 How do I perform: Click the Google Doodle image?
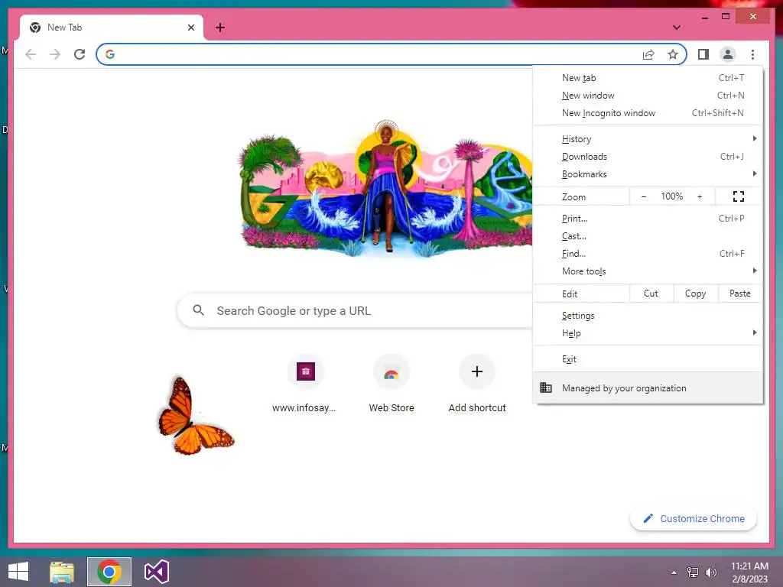click(385, 188)
